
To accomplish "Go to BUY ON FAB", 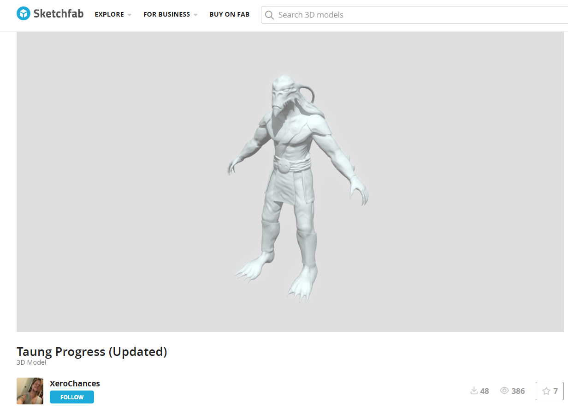I will (229, 14).
